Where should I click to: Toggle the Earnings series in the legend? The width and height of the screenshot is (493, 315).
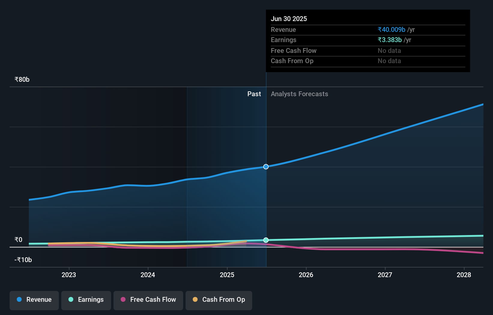[86, 300]
